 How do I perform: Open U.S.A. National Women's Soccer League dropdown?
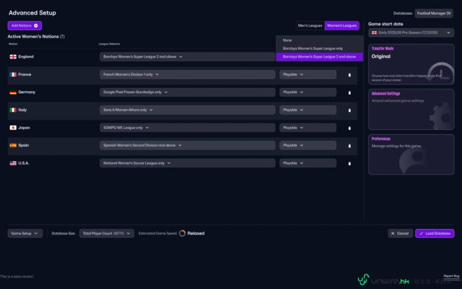click(187, 163)
